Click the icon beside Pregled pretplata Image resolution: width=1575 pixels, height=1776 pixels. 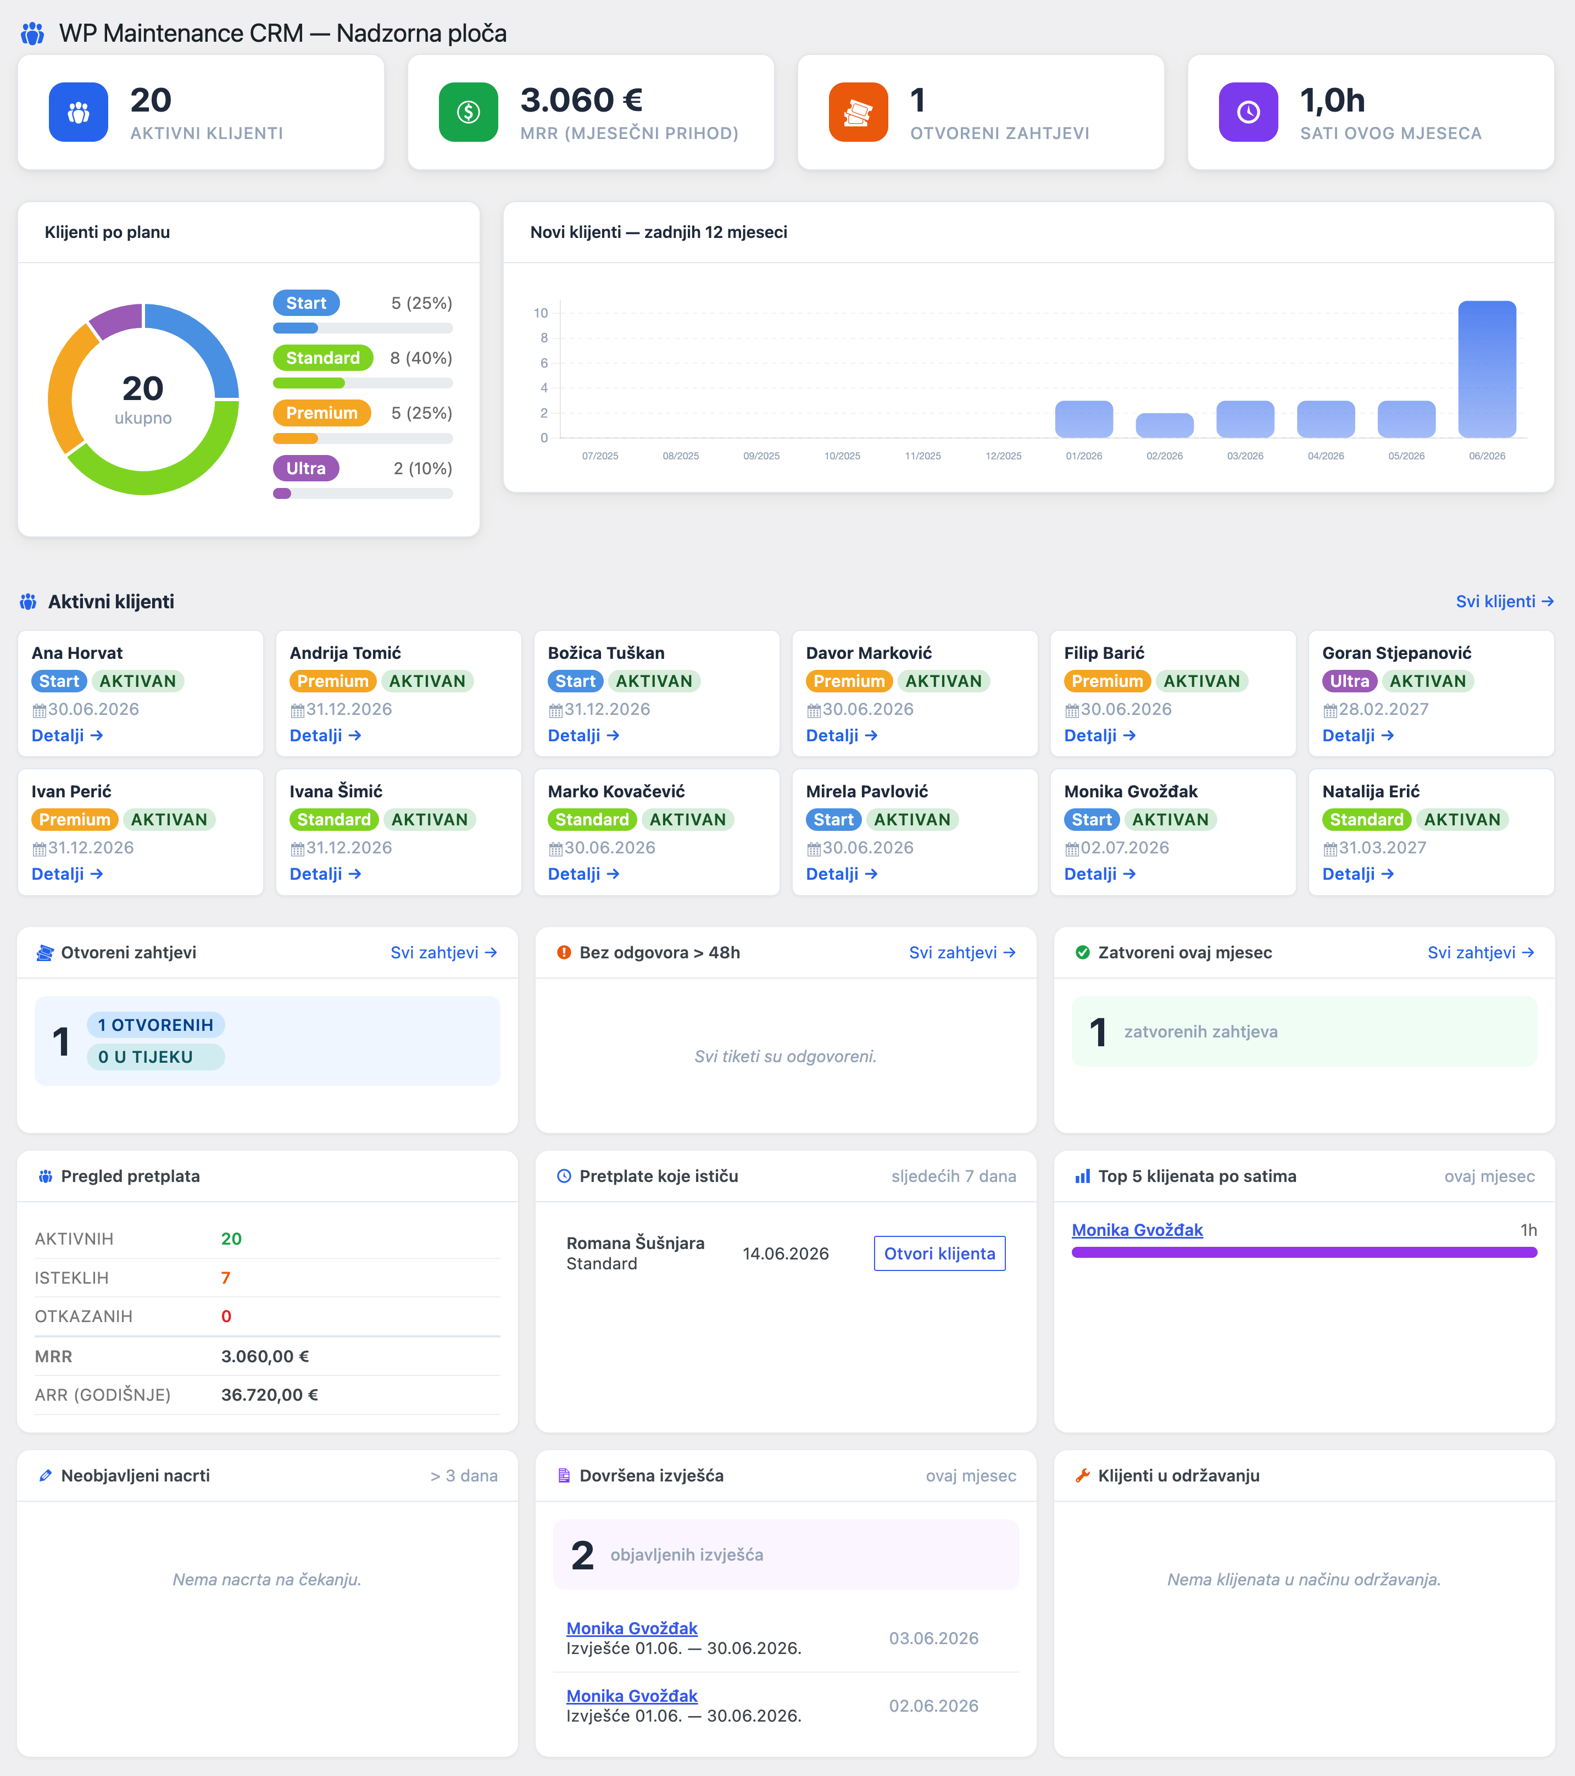[x=45, y=1176]
